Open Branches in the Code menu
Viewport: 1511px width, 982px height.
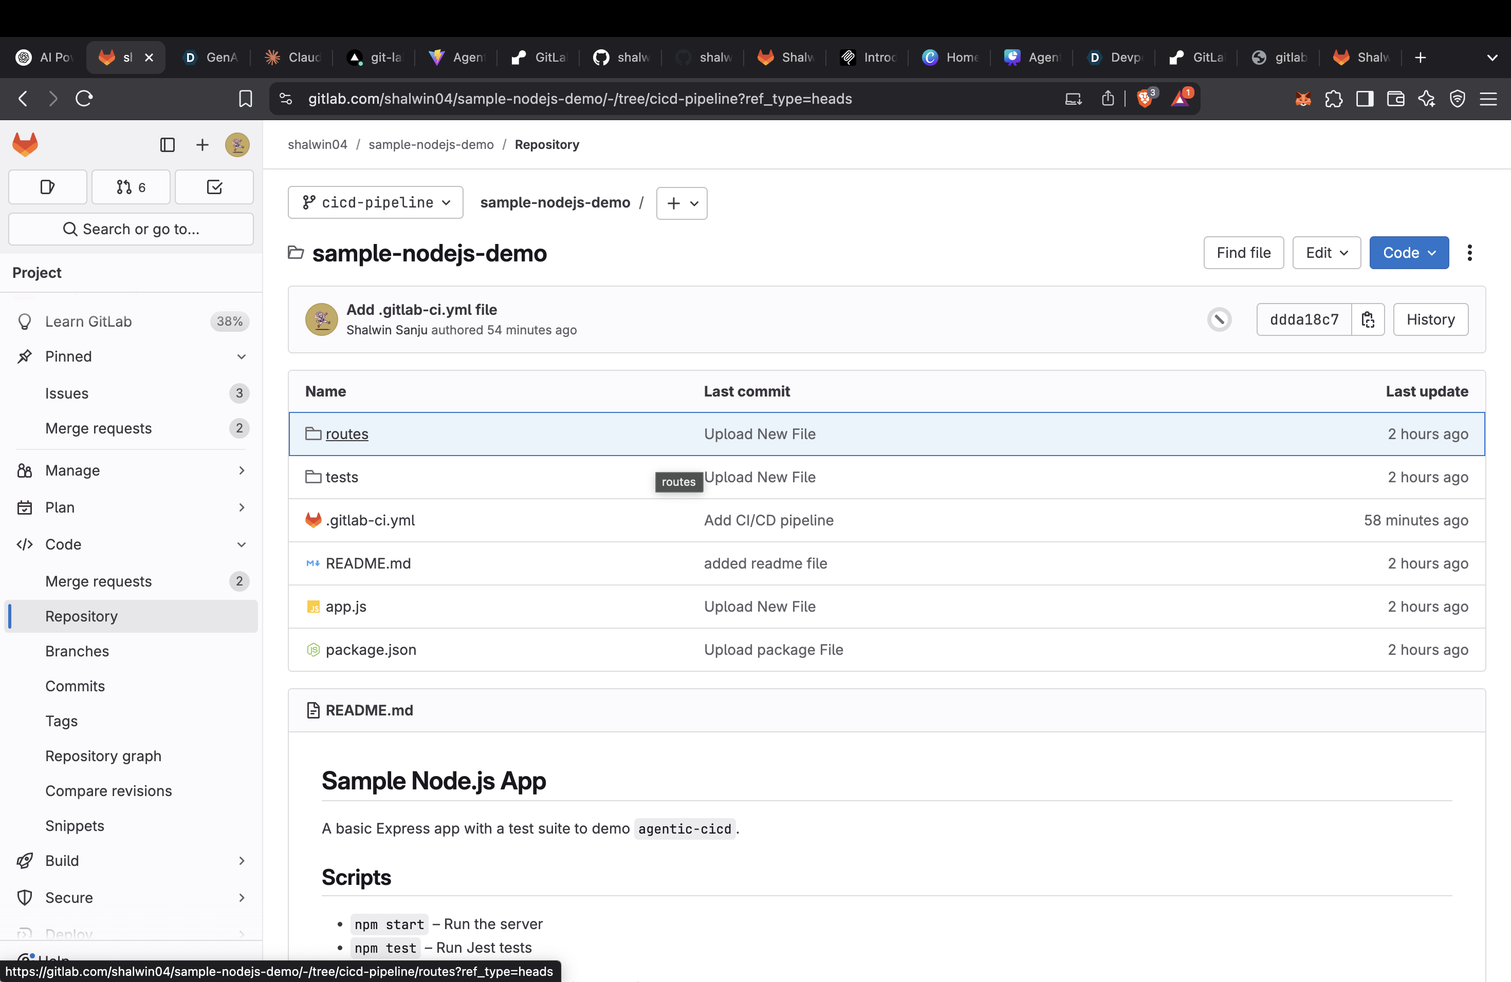77,651
